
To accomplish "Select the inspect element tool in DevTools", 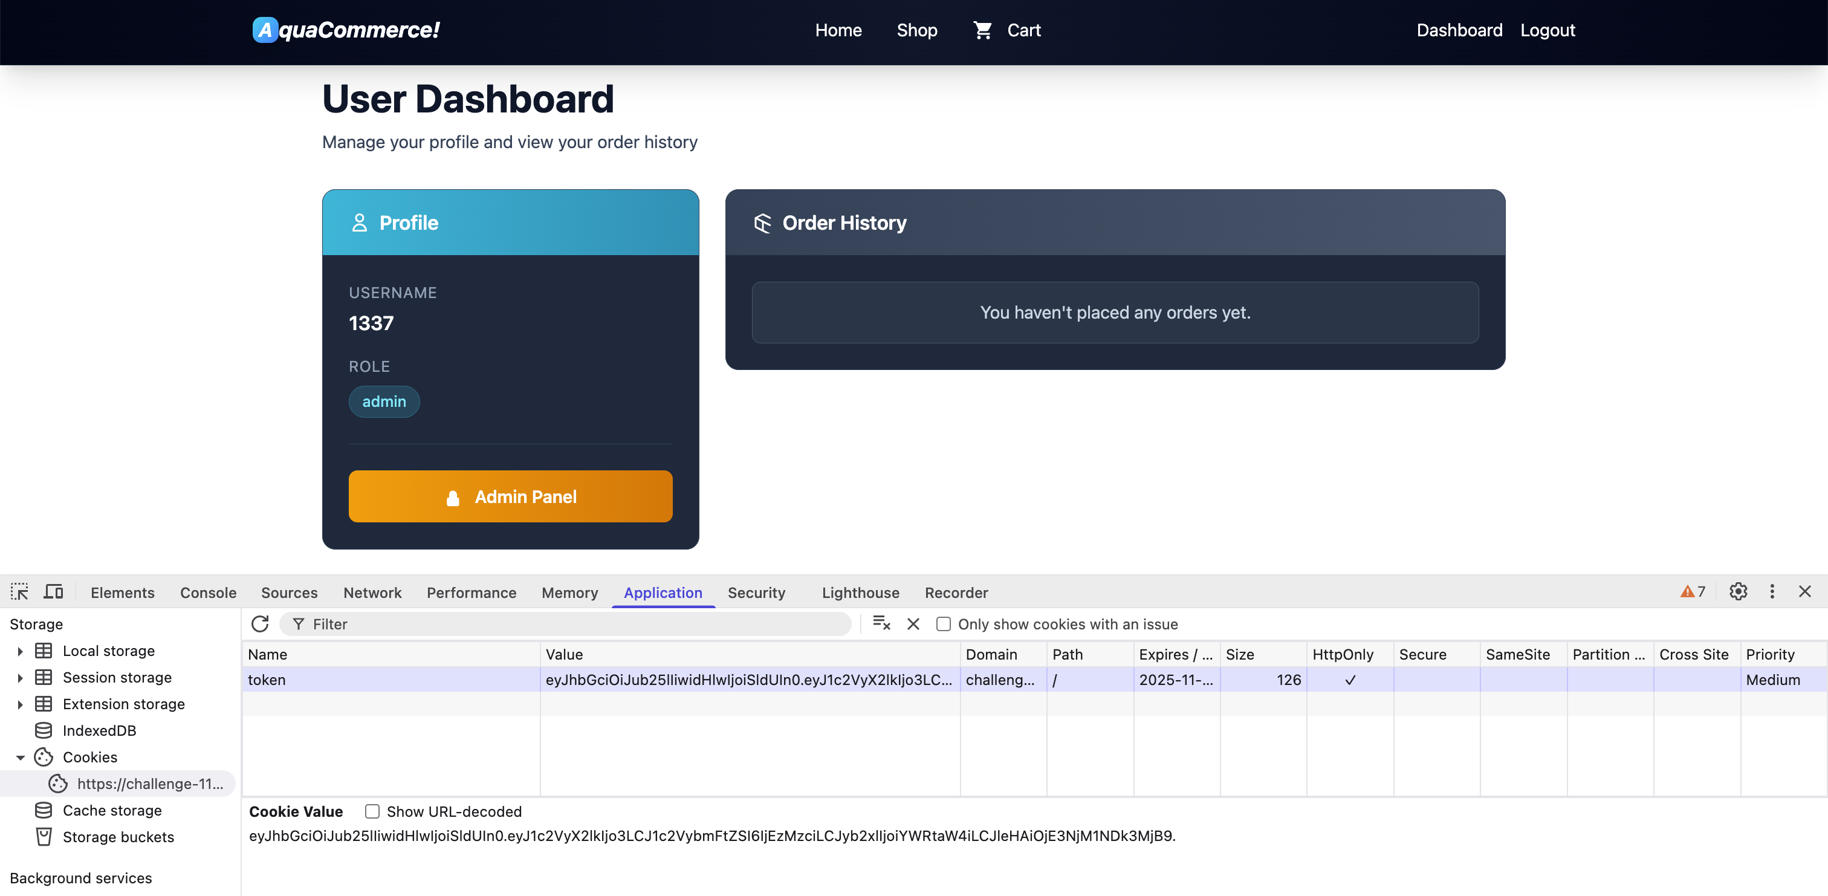I will (x=19, y=591).
